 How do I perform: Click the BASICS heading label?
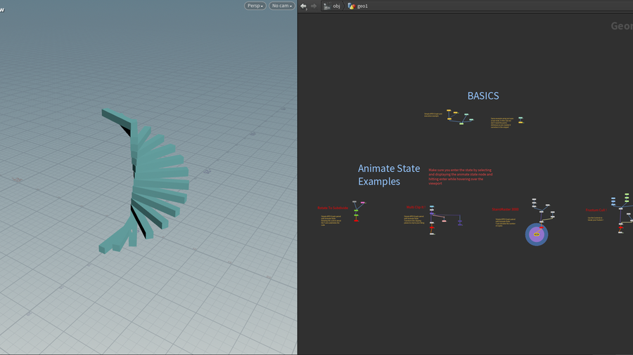pos(483,96)
